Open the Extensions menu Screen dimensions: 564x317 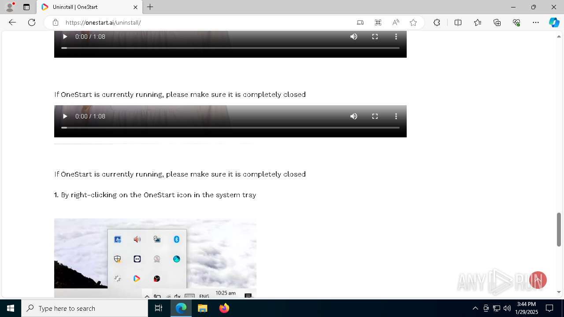(437, 22)
